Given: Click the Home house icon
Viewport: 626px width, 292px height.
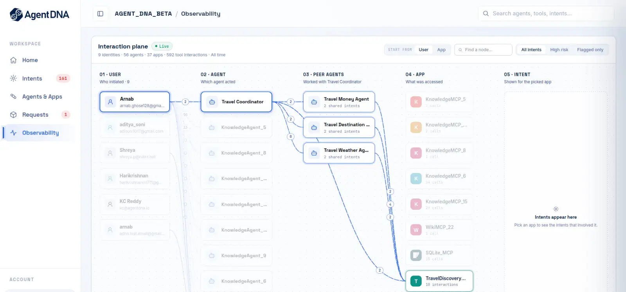Looking at the screenshot, I should coord(13,60).
